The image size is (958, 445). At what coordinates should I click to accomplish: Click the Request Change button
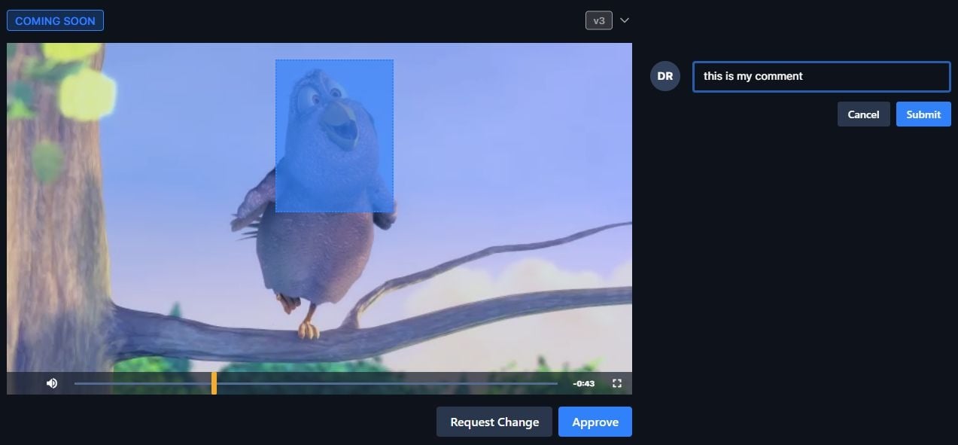click(494, 422)
